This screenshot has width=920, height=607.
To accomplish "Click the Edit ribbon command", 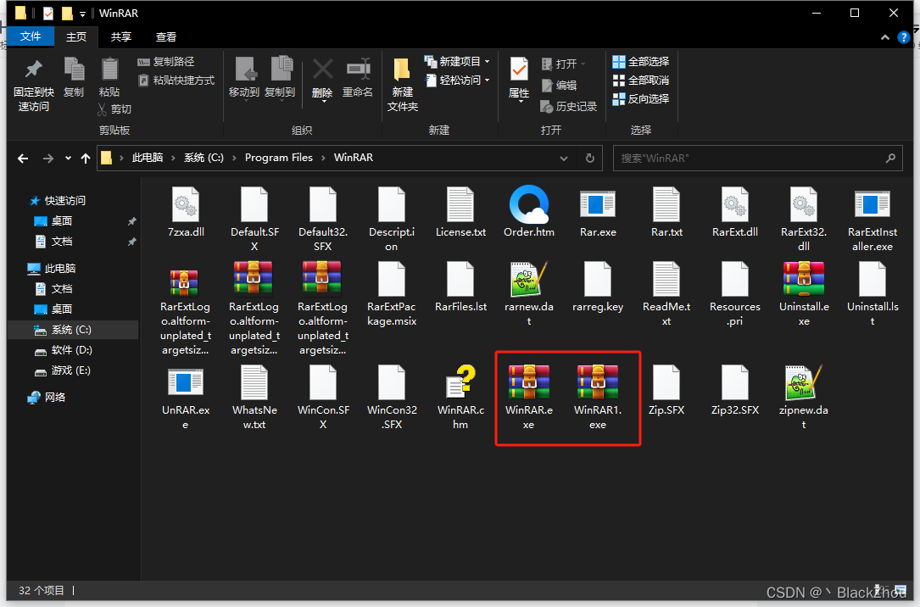I will 559,86.
